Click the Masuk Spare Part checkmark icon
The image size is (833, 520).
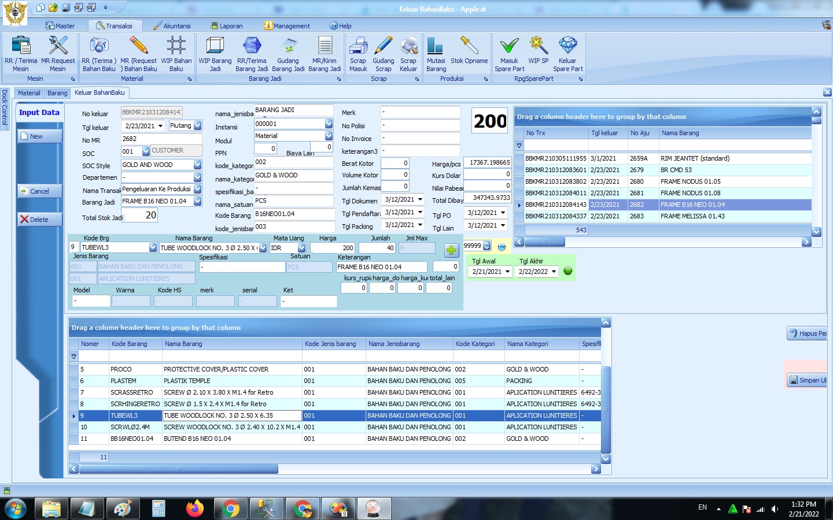[x=509, y=53]
